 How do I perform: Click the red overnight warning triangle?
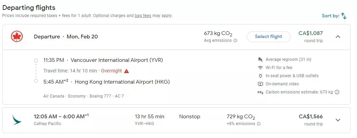[126, 71]
